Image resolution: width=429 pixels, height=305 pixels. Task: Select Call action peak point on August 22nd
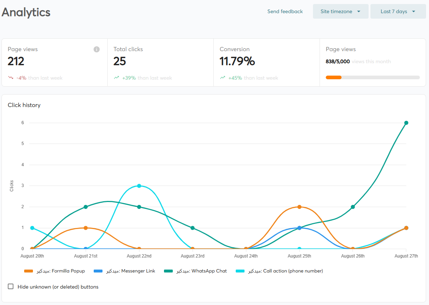click(x=139, y=186)
